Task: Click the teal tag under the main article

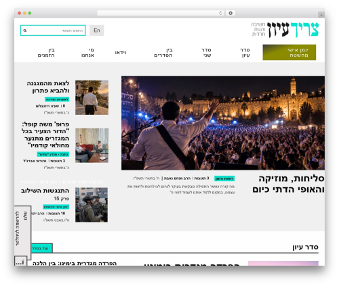Action: click(x=224, y=178)
